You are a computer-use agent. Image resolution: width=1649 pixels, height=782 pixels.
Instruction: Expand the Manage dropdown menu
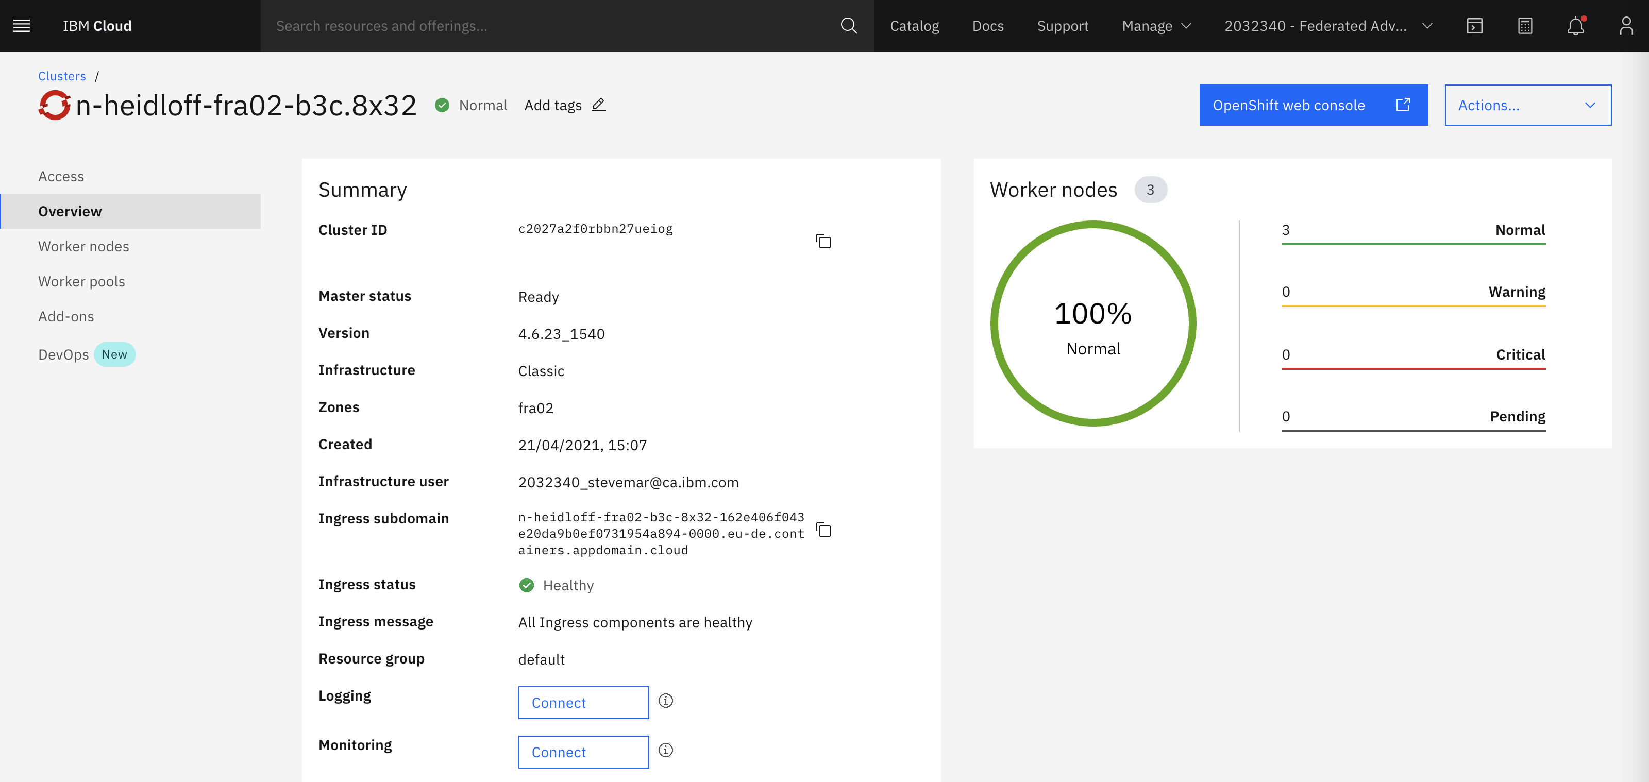[1156, 26]
